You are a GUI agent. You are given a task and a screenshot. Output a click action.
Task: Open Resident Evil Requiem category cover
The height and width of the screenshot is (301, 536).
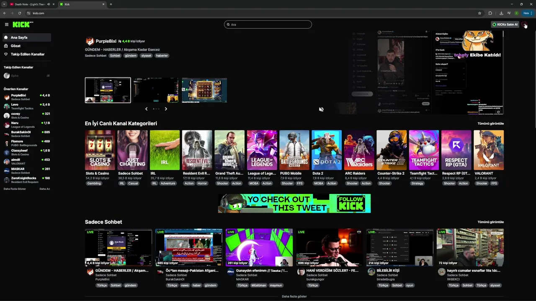pos(197,150)
